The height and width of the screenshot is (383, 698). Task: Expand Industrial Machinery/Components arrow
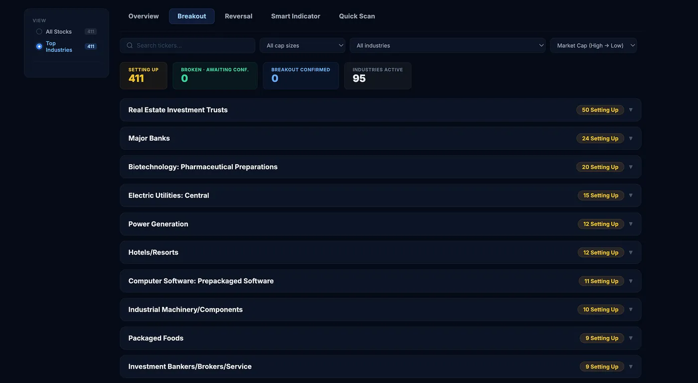coord(631,309)
